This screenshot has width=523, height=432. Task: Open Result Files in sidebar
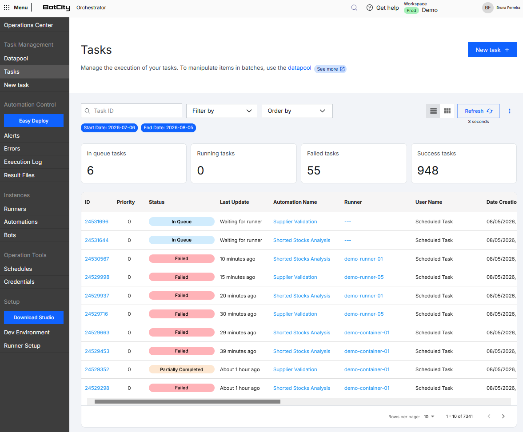(35, 175)
